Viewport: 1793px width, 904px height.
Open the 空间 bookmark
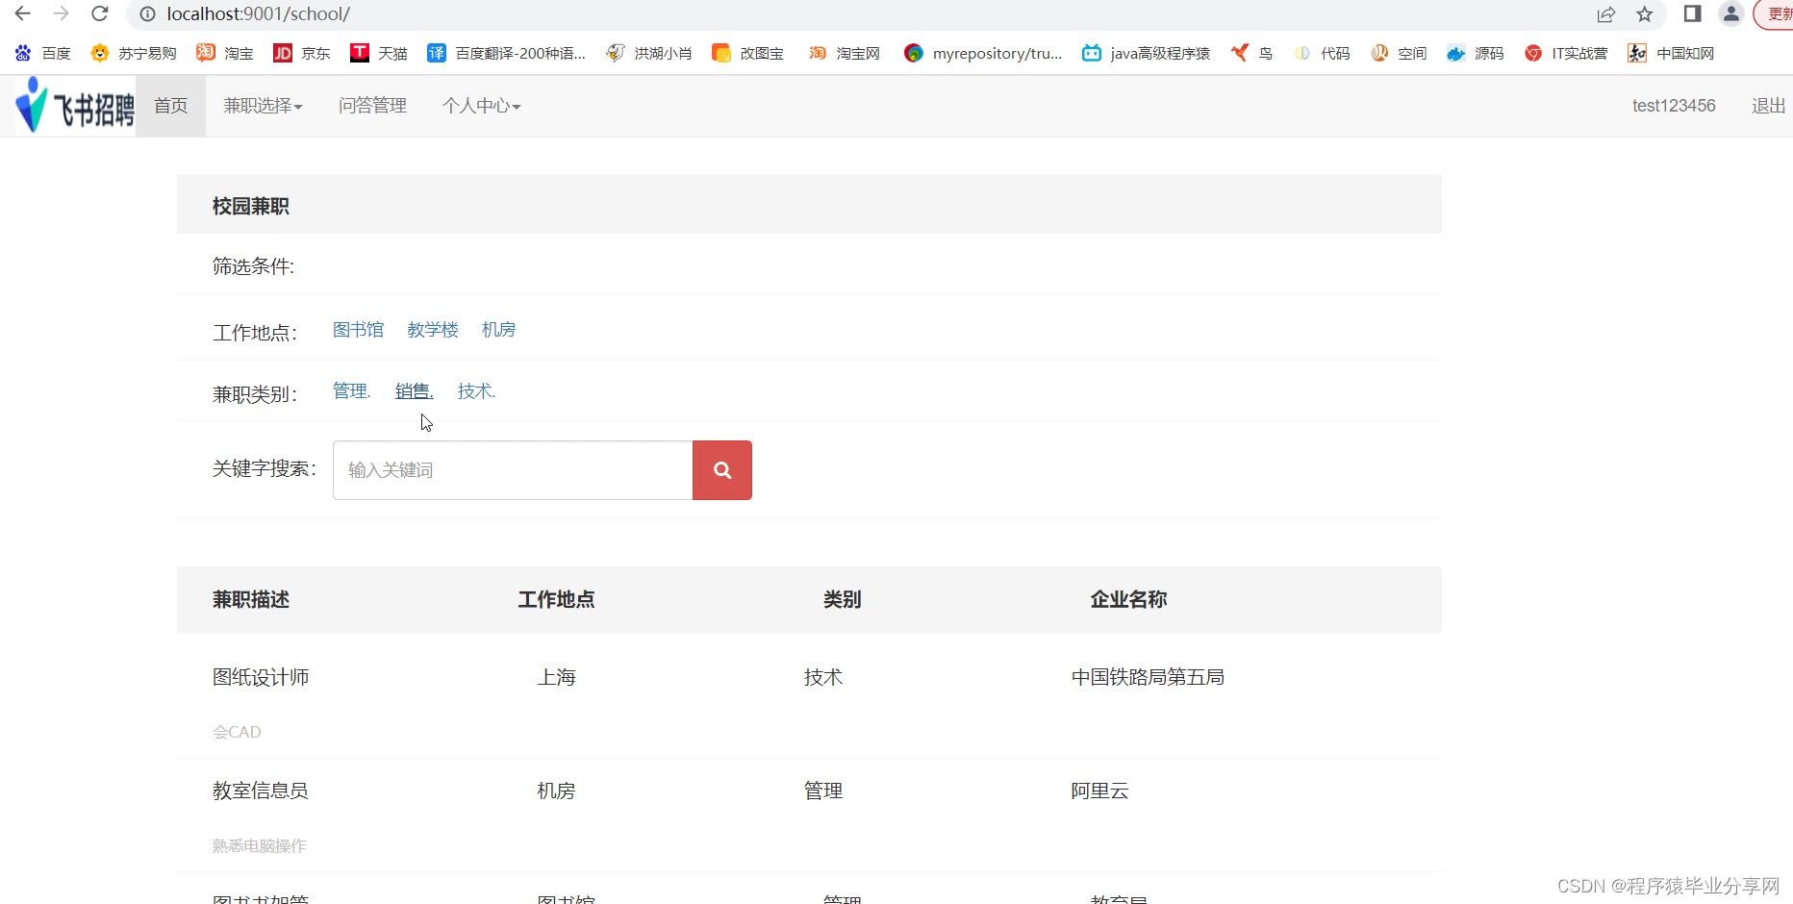(x=1399, y=53)
